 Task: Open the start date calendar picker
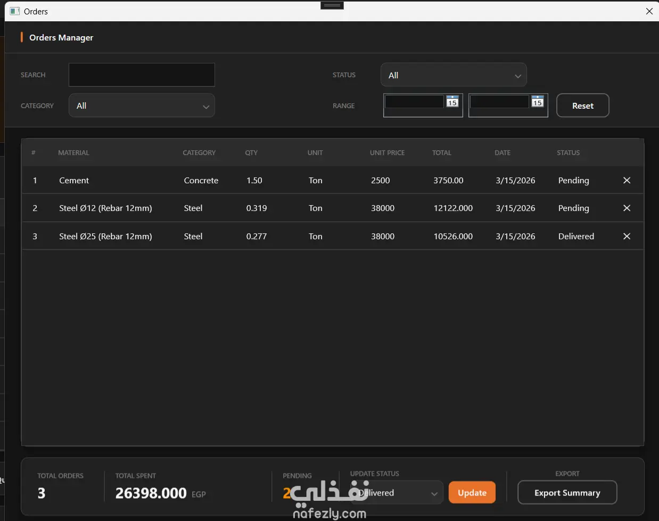[452, 102]
